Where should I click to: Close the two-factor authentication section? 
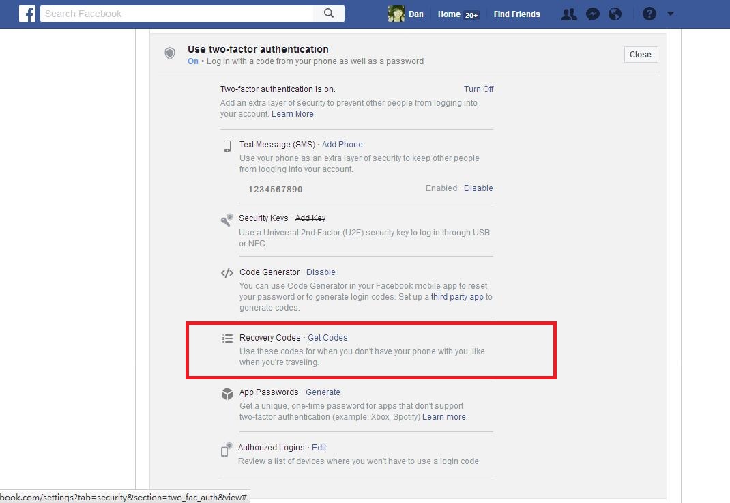point(641,55)
